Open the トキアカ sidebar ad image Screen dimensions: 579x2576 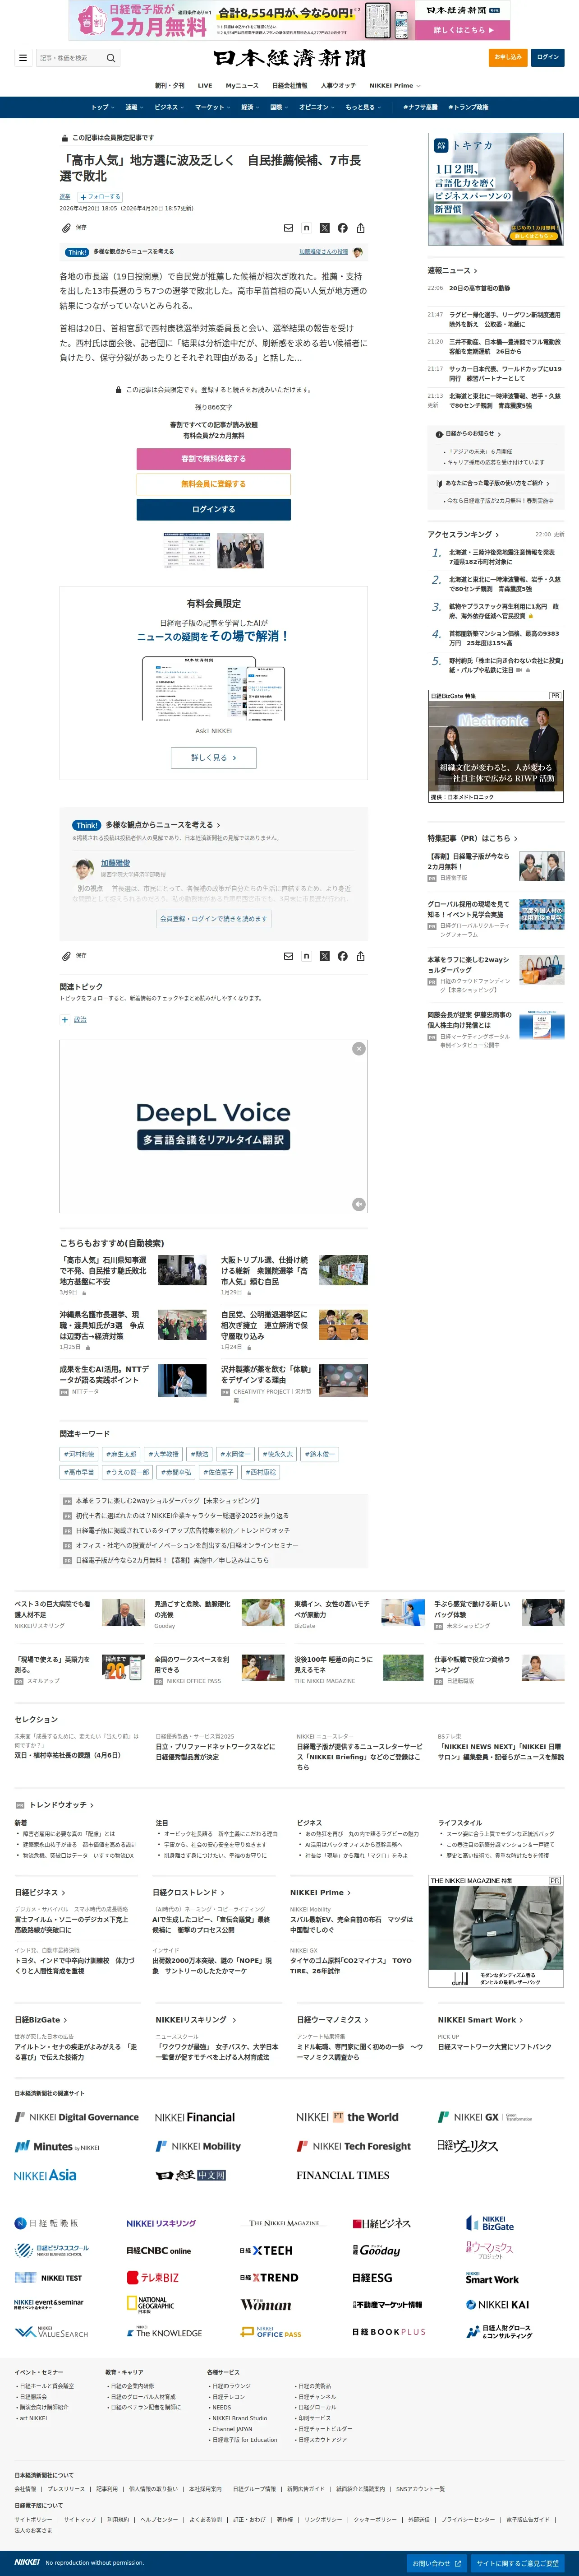coord(496,190)
